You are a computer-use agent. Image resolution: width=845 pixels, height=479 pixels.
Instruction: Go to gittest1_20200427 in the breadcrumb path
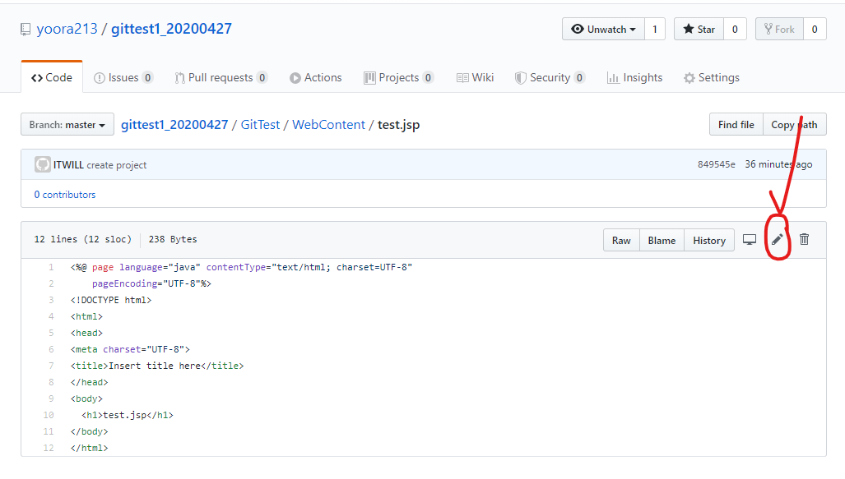174,124
